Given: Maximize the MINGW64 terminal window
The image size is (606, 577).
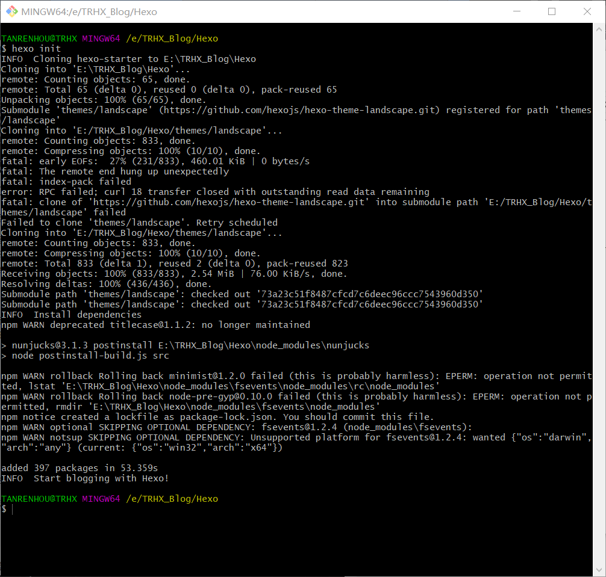Looking at the screenshot, I should click(552, 11).
